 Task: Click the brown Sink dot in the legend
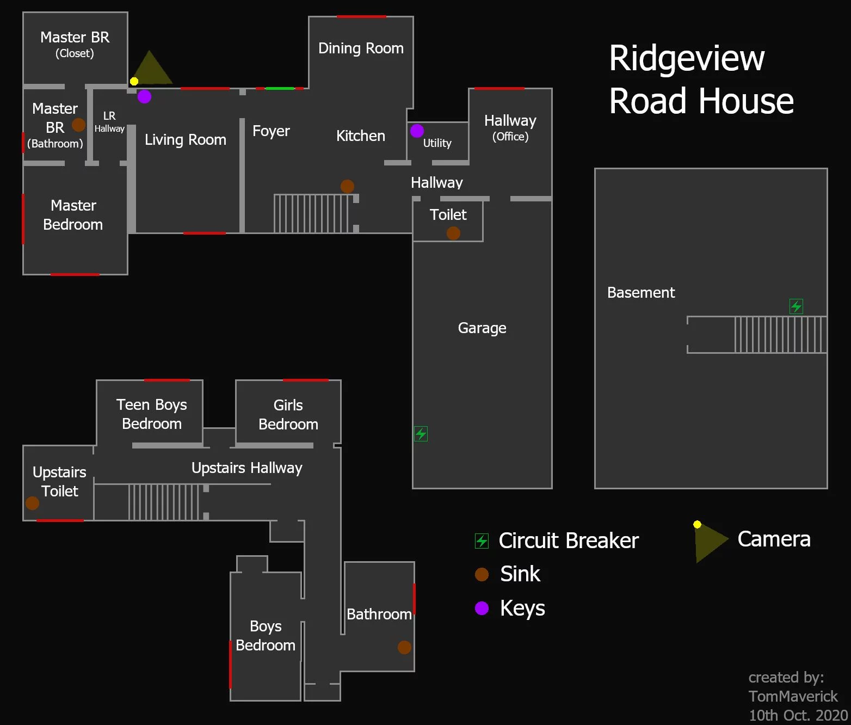click(482, 574)
